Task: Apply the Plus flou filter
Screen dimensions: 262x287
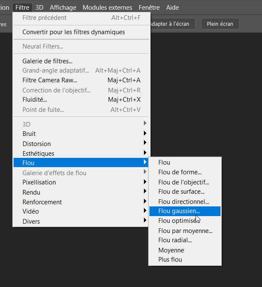Action: [170, 260]
